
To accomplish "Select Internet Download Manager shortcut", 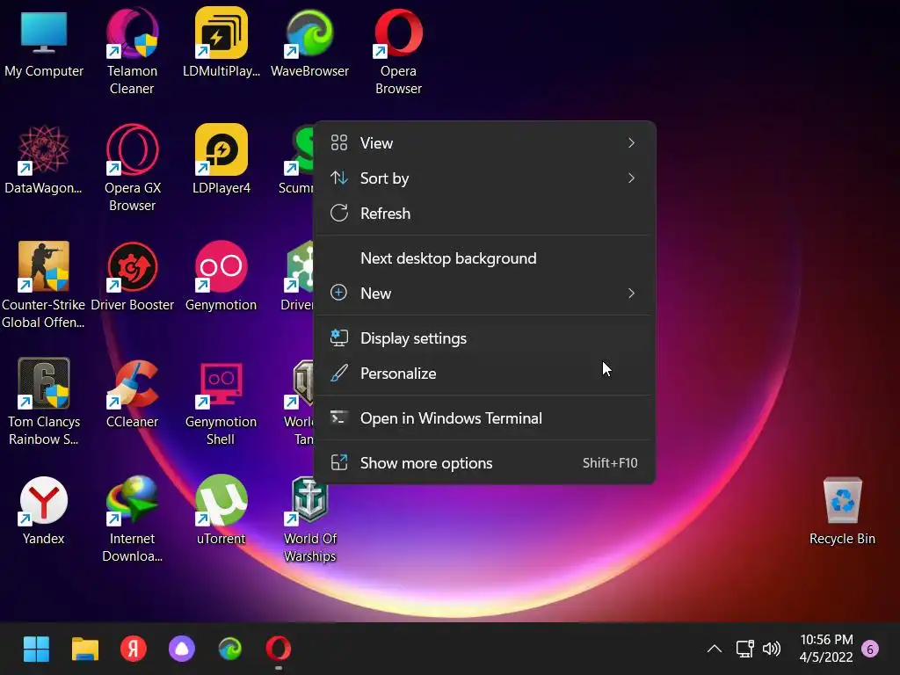I will coord(132,519).
